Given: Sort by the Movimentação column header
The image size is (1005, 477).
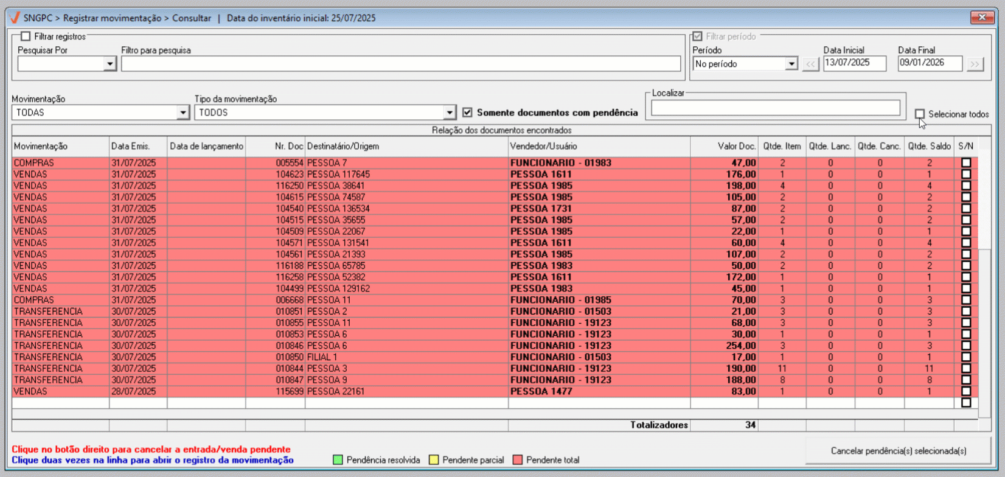Looking at the screenshot, I should tap(60, 146).
